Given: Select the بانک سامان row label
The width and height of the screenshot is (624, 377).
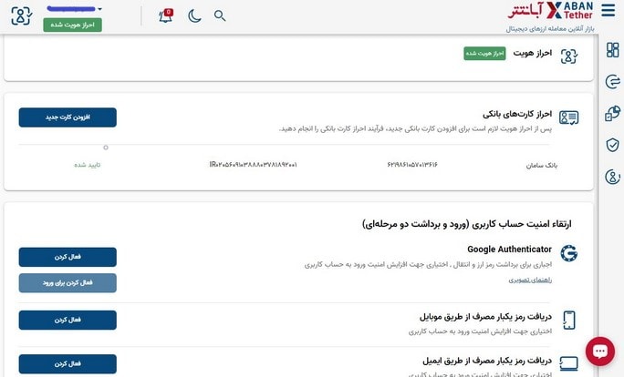Looking at the screenshot, I should point(542,165).
